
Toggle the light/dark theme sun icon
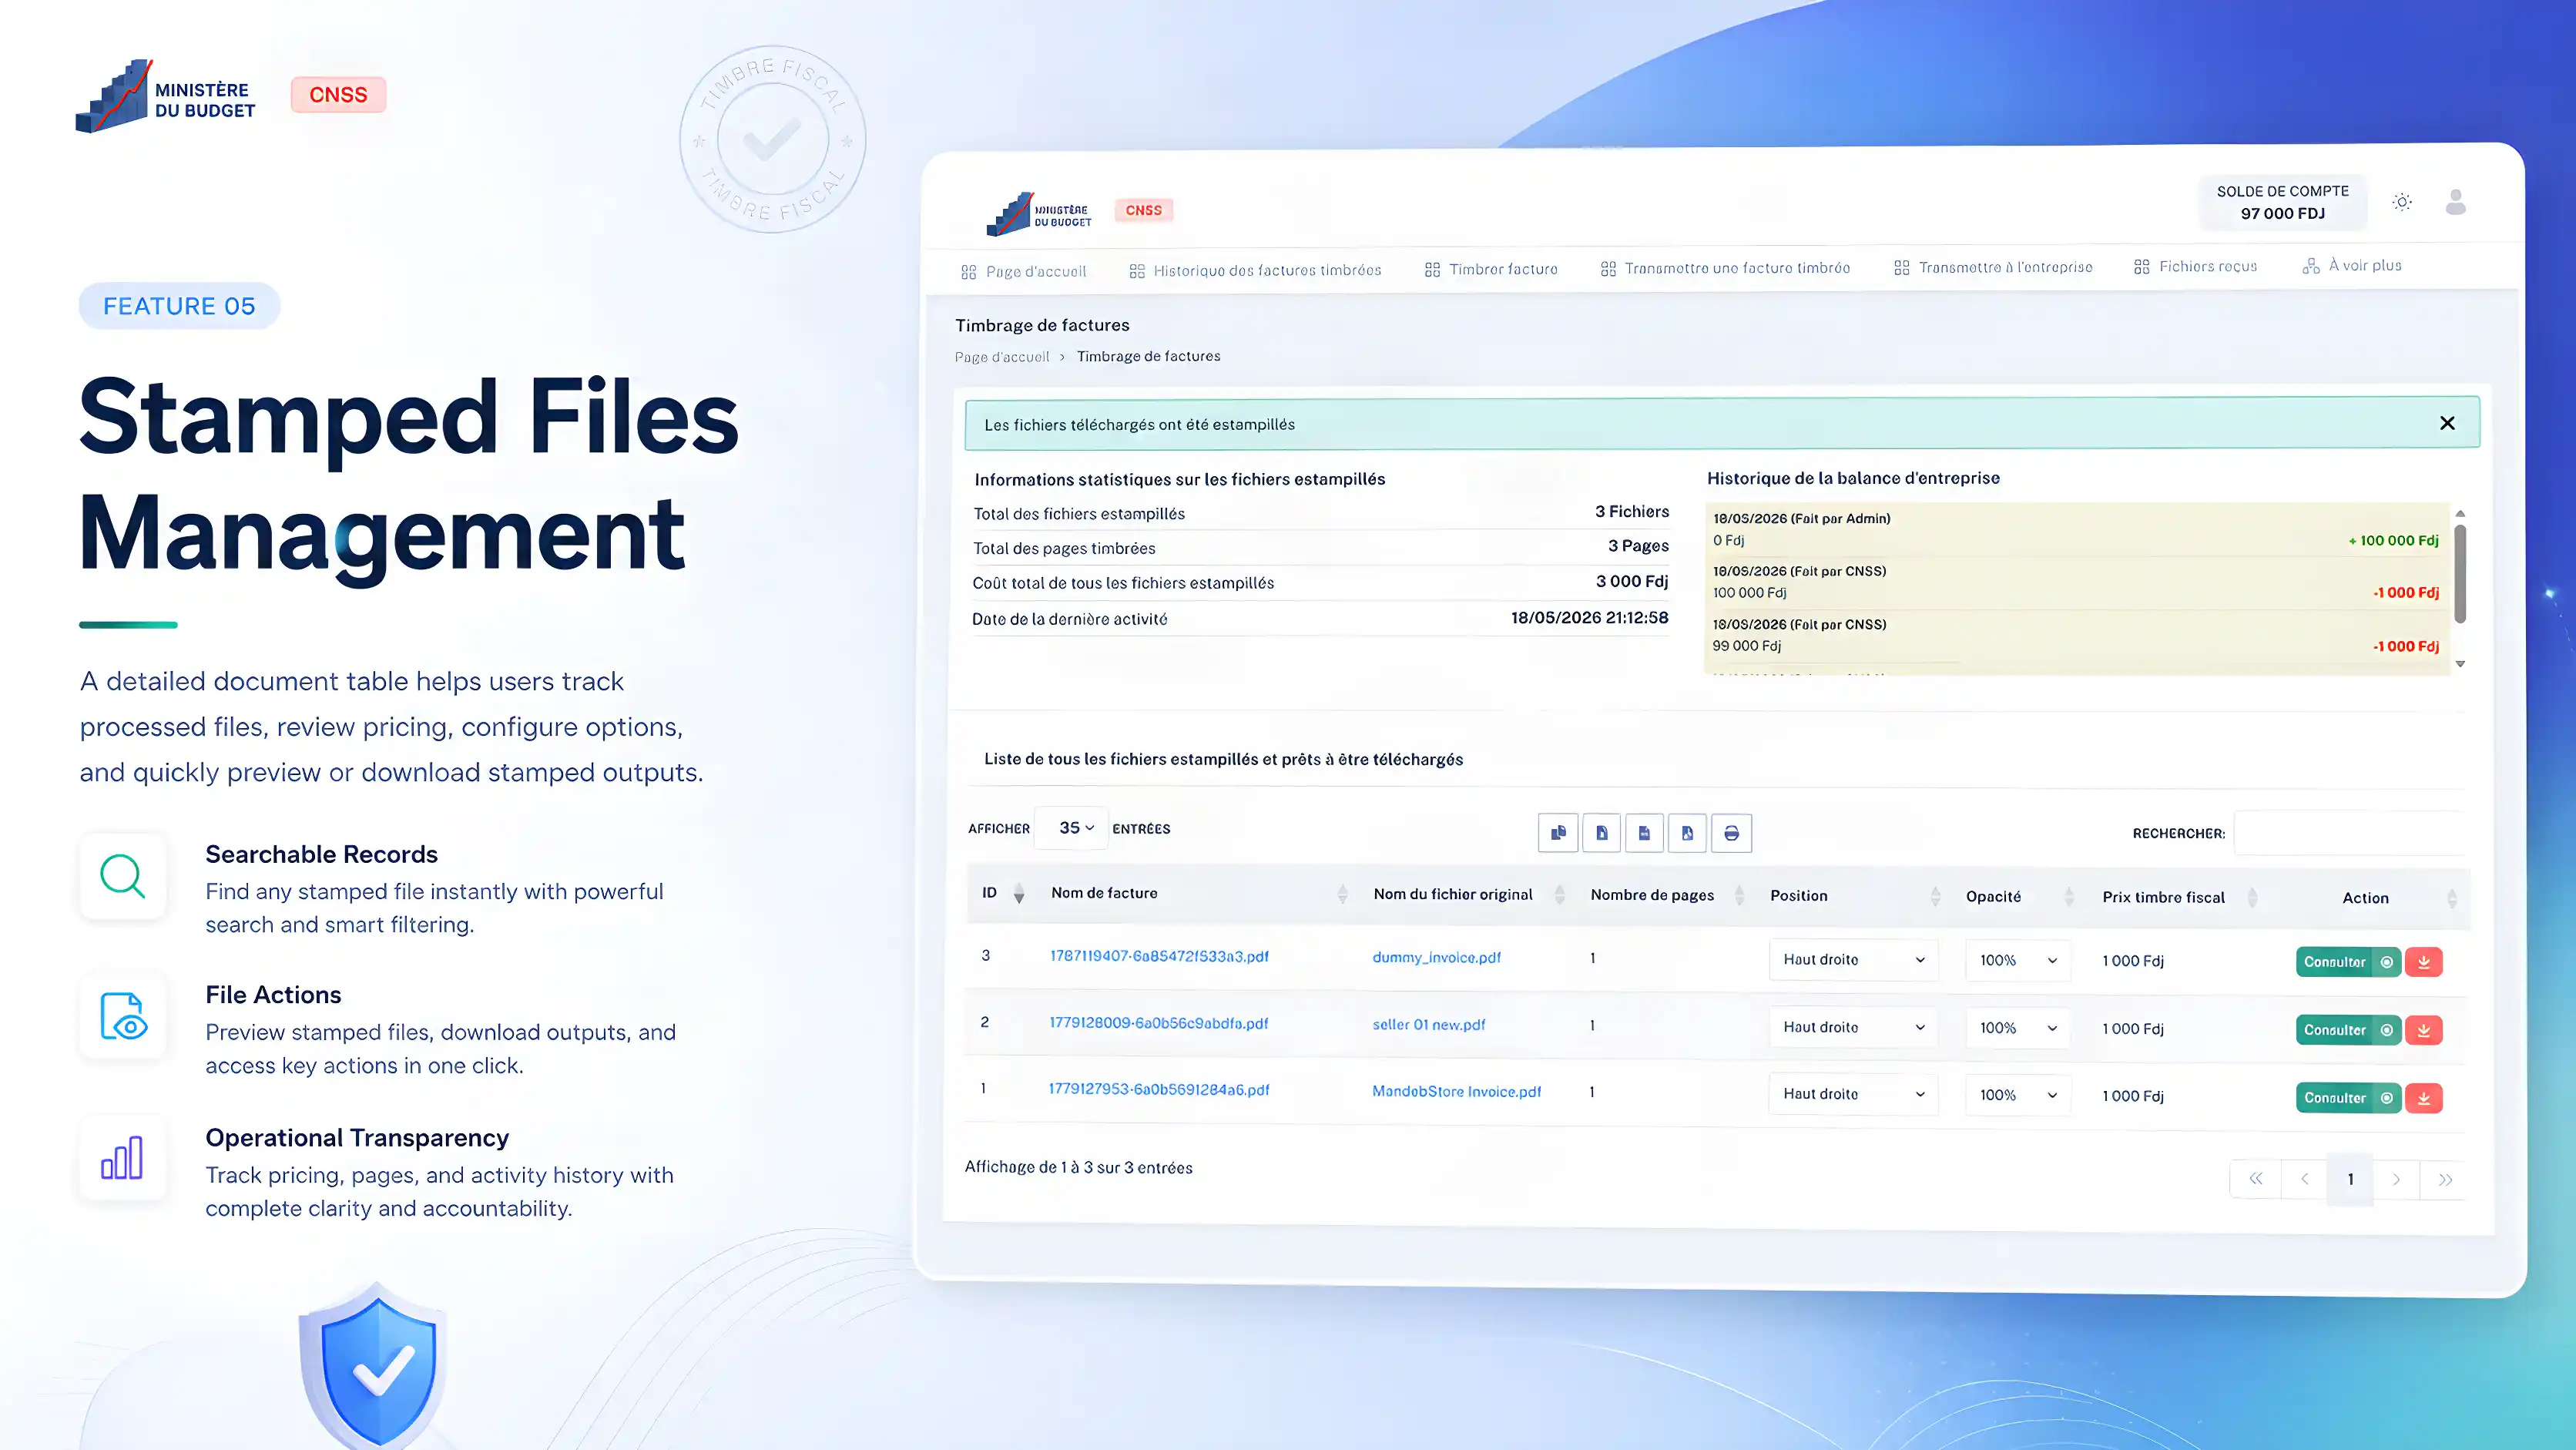2402,202
